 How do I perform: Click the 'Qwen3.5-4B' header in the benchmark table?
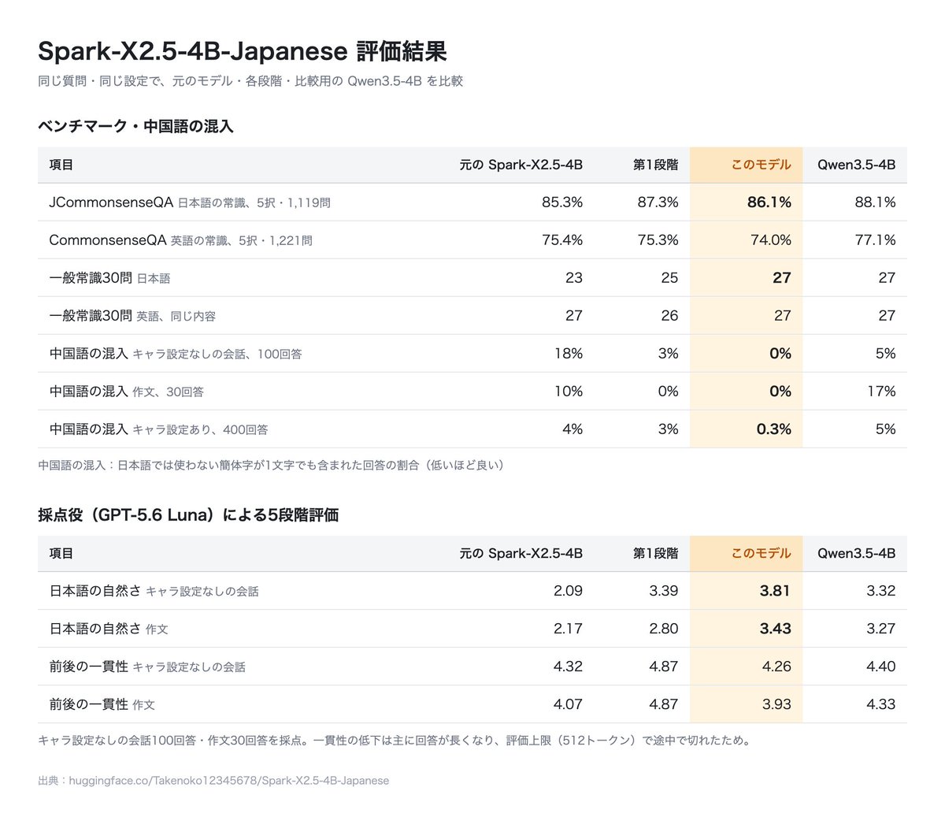pyautogui.click(x=857, y=165)
